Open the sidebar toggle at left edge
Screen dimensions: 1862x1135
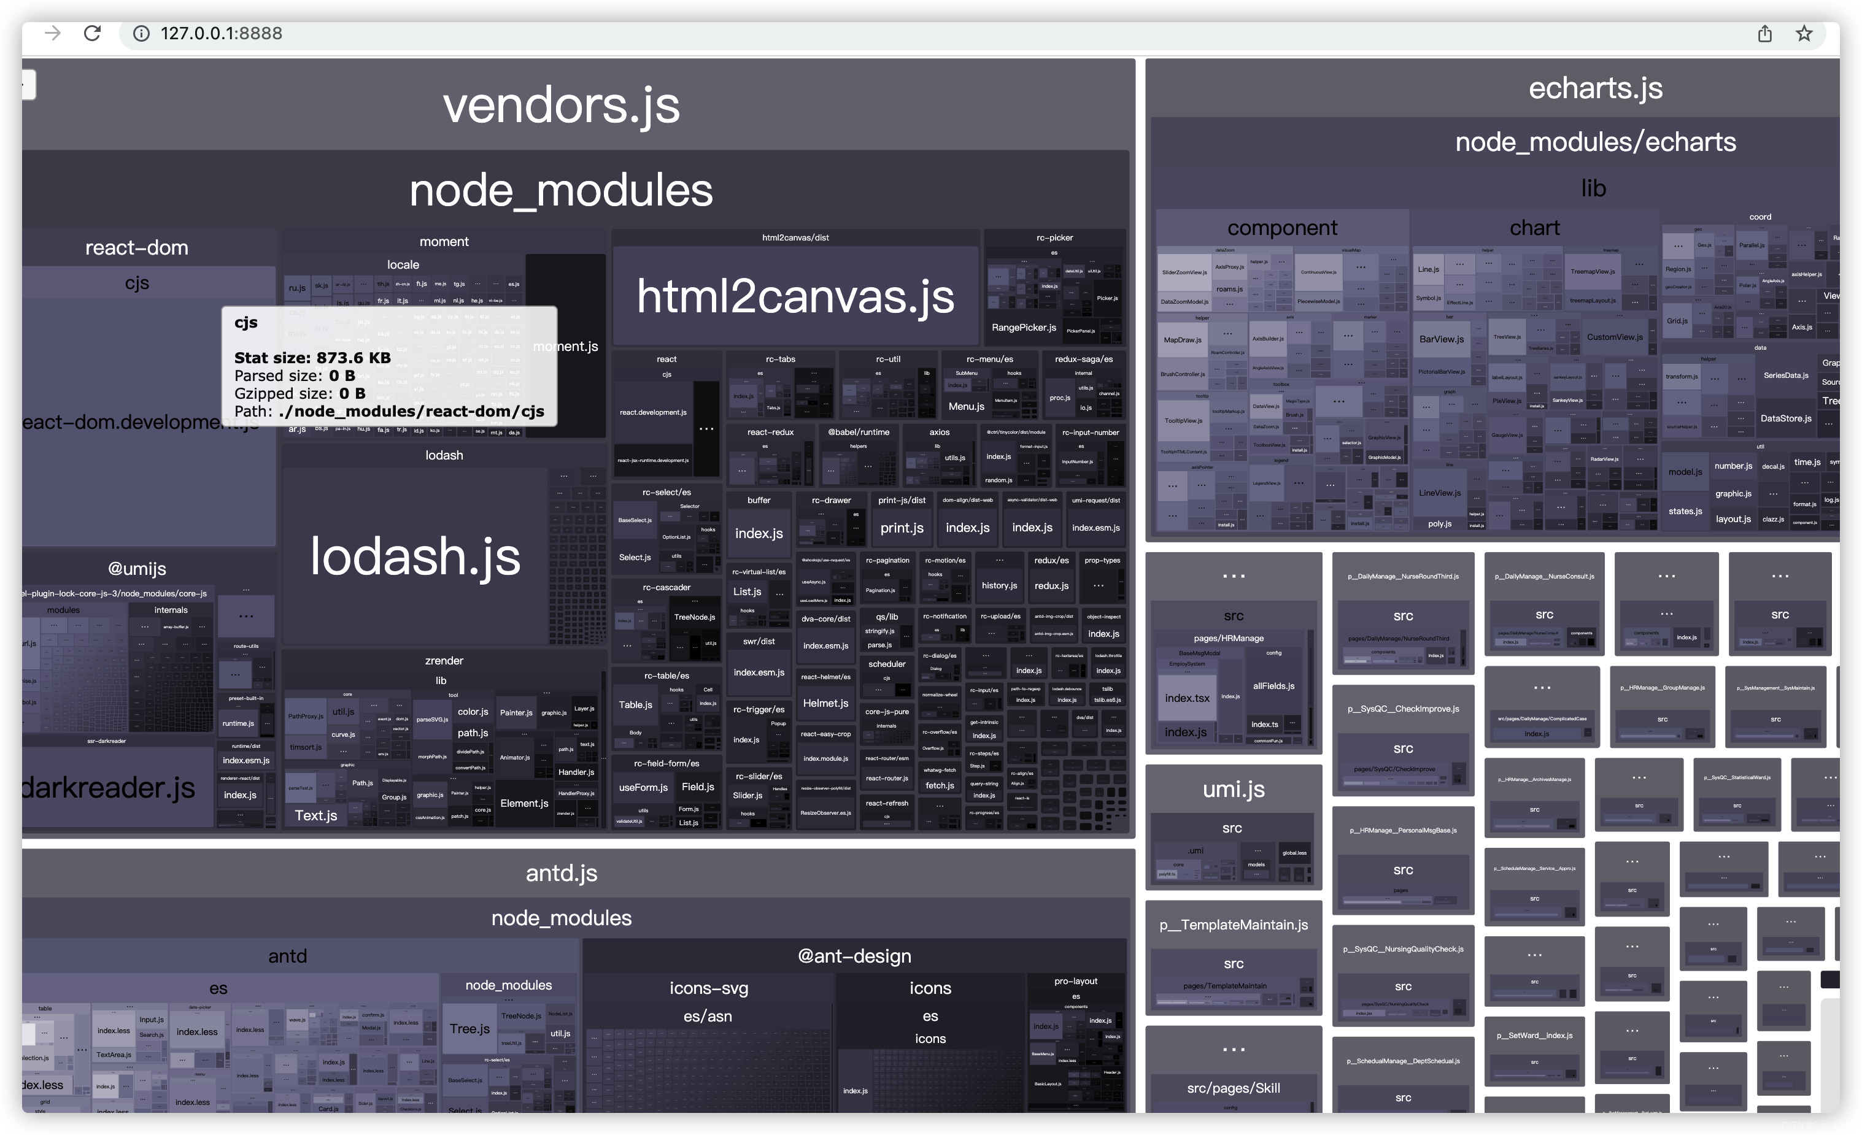(x=29, y=85)
